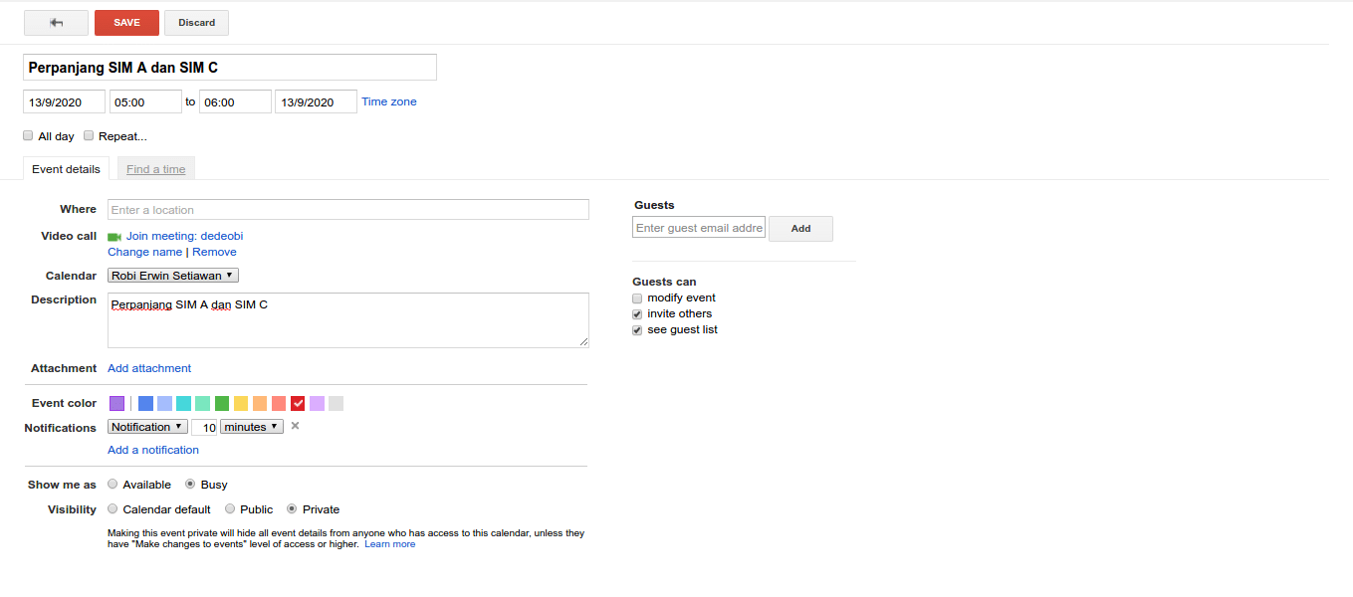Set visibility to Public

click(x=230, y=509)
